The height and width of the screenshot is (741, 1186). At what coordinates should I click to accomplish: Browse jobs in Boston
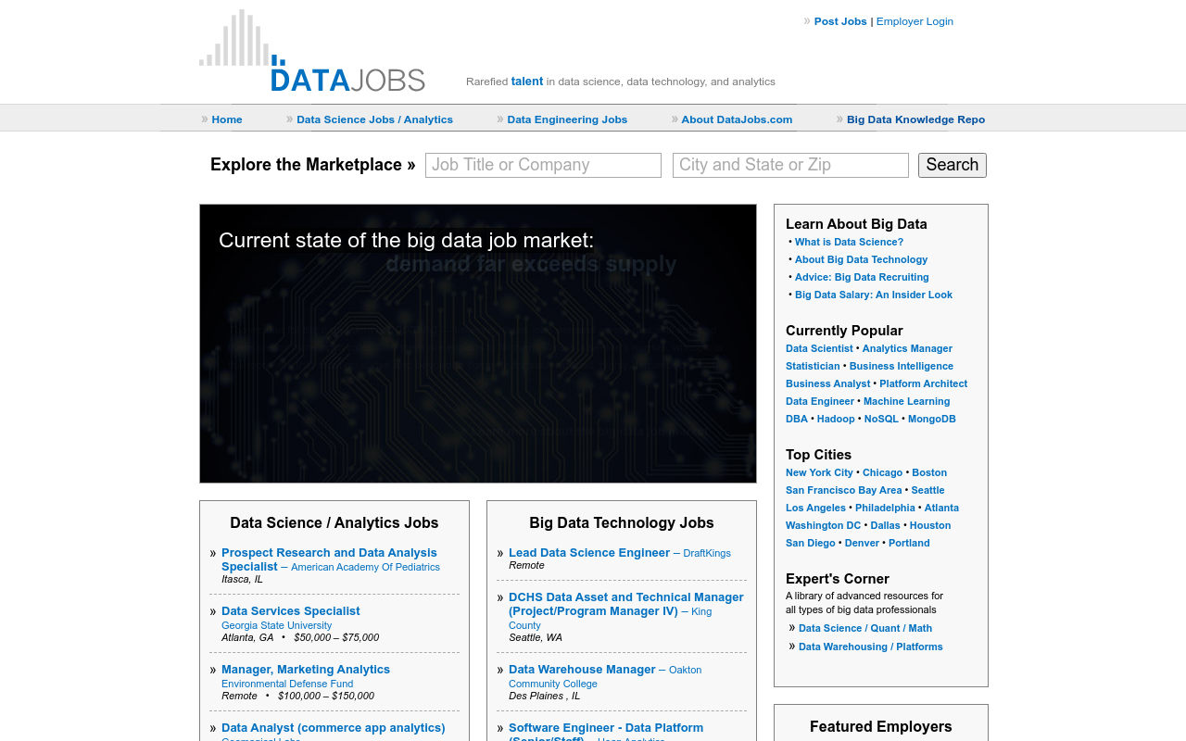click(x=929, y=473)
